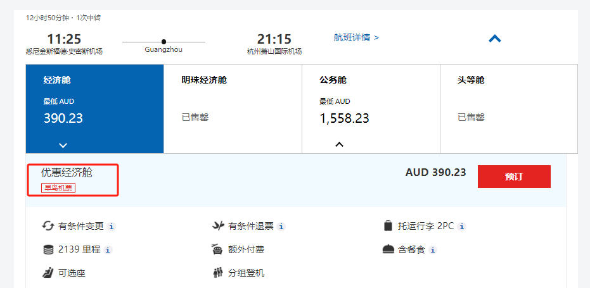Select the 公务舱 cabin tab
The height and width of the screenshot is (288, 590).
(371, 108)
